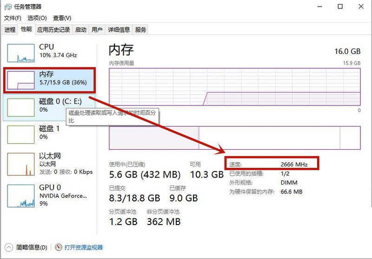Click the memory composition bar
Screen dimensions: 372x259
(234, 138)
